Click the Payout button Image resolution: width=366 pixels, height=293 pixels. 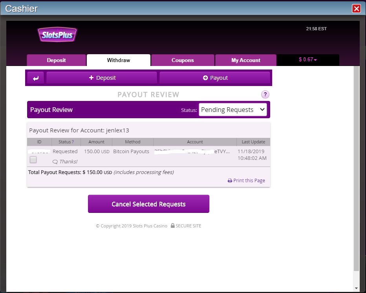tap(215, 78)
